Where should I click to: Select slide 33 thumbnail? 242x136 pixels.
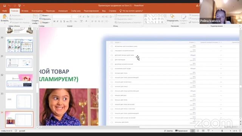point(19,100)
